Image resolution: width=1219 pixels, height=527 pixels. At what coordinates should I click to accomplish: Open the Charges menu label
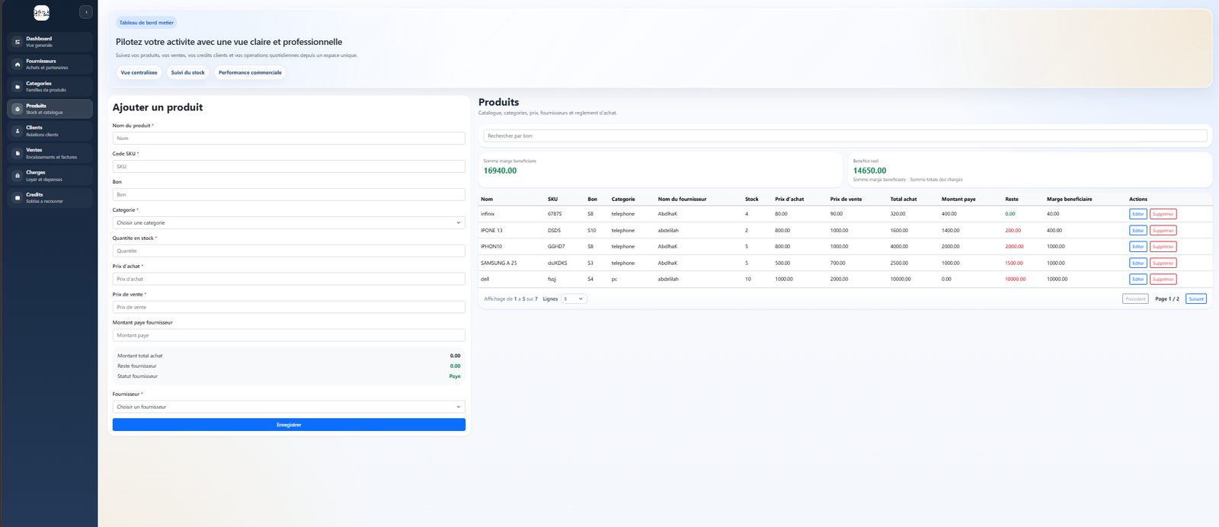click(x=36, y=173)
